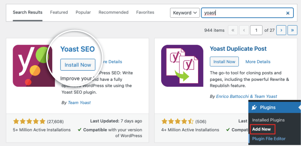Click the Yoast SEO five-star rating
This screenshot has height=146, width=301.
(x=29, y=121)
